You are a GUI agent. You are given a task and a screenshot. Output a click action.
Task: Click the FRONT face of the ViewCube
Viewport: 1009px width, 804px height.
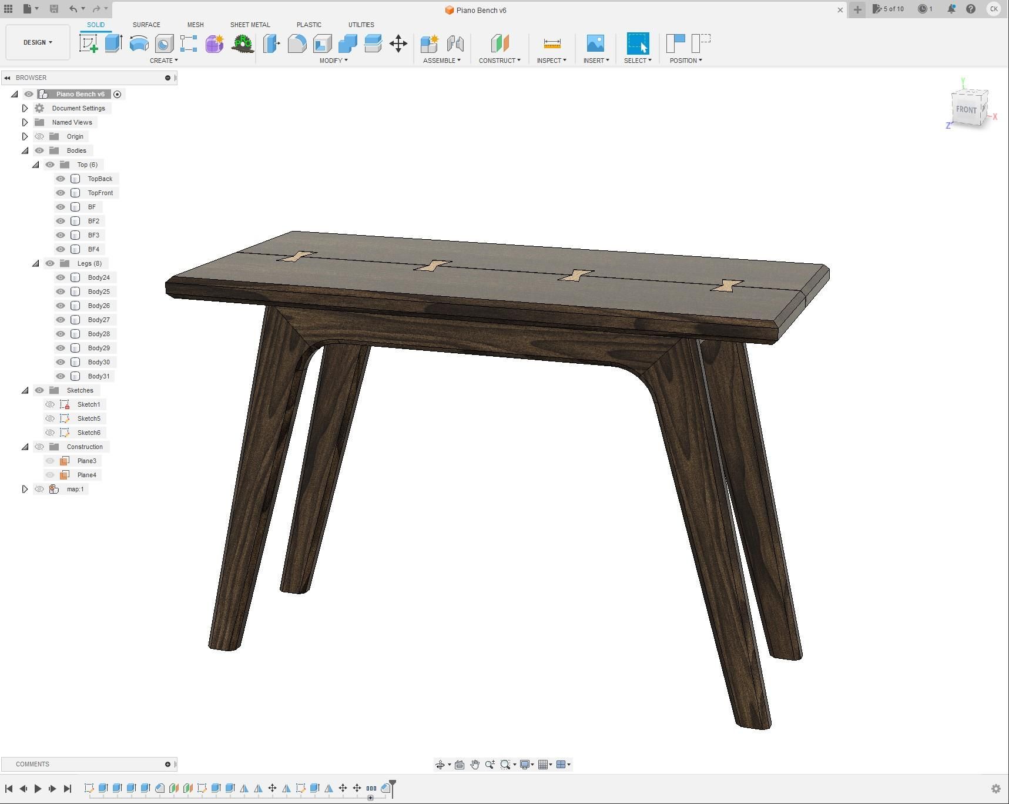coord(967,109)
